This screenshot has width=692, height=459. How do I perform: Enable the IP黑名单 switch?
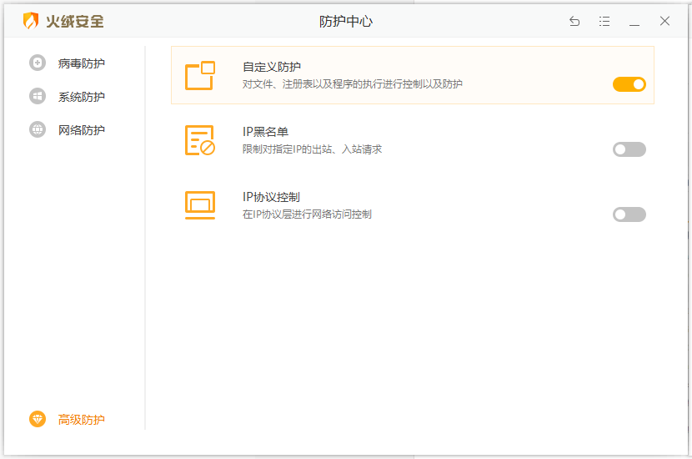coord(629,149)
